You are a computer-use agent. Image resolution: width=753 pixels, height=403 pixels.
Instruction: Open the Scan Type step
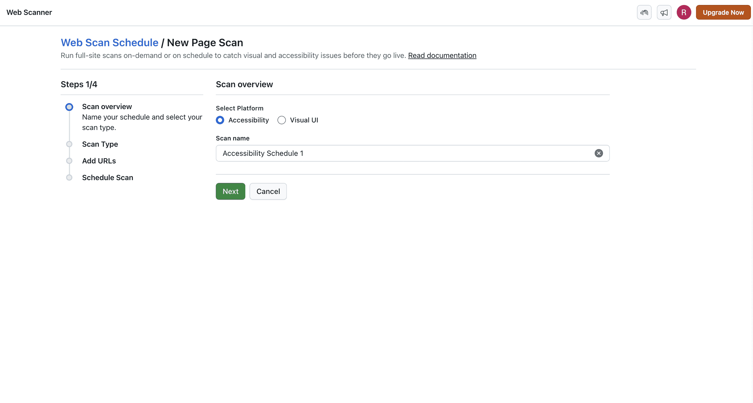pyautogui.click(x=100, y=144)
